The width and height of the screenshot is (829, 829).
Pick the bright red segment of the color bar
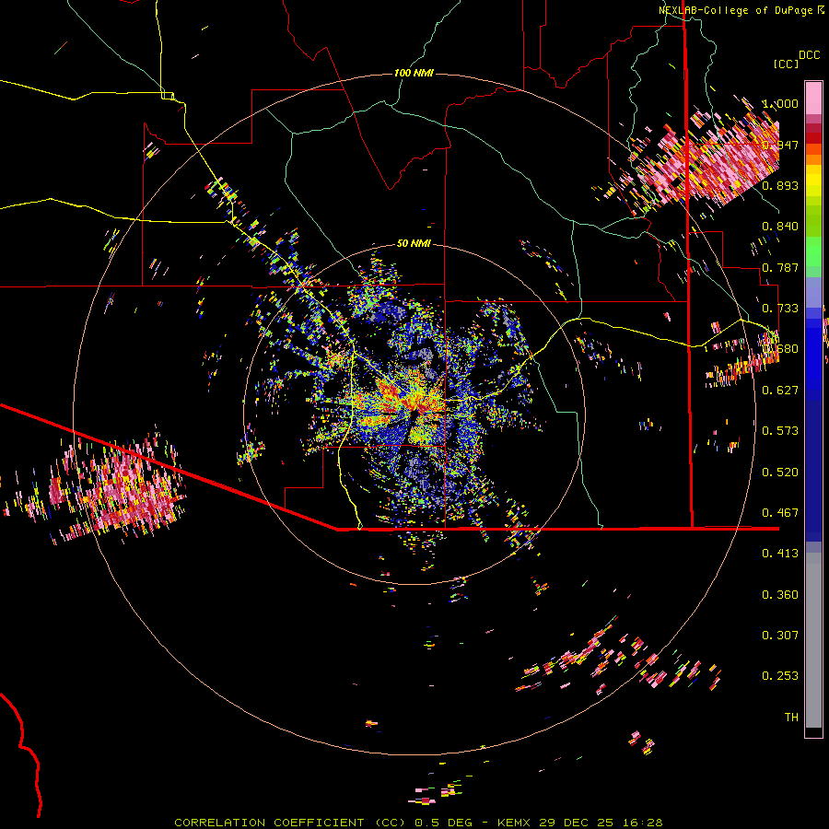click(813, 138)
